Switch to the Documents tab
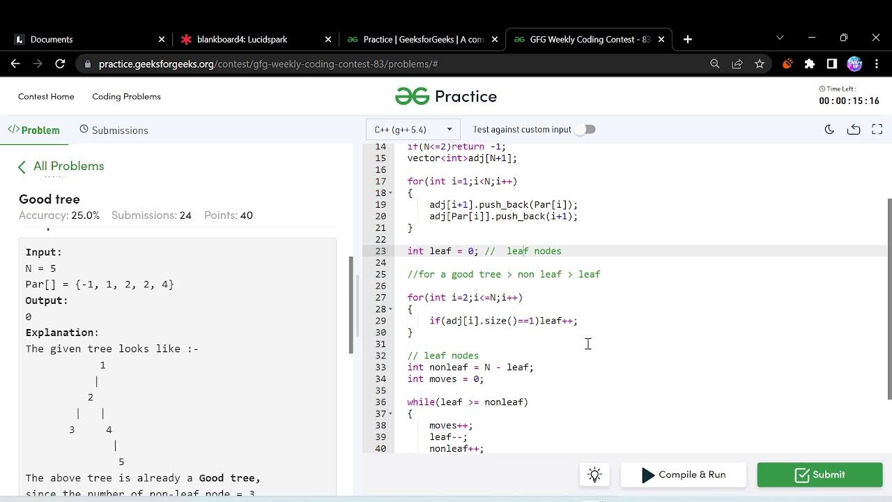 (x=89, y=39)
